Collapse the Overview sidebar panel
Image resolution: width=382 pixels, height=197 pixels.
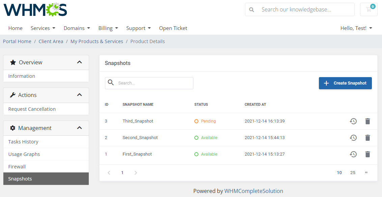click(x=79, y=62)
